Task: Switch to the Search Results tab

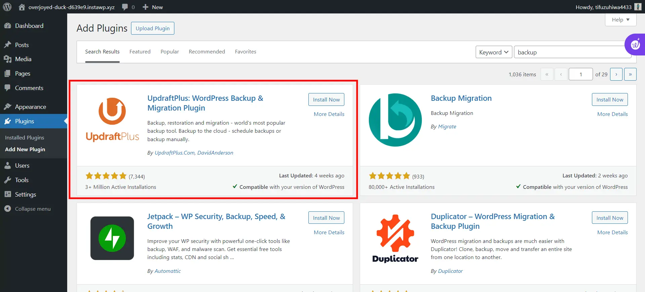Action: [x=102, y=52]
